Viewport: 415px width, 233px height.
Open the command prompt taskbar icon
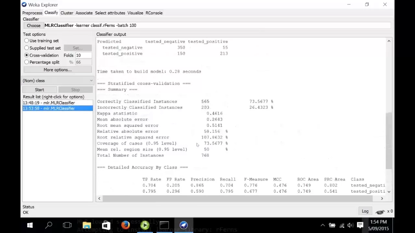point(164,225)
